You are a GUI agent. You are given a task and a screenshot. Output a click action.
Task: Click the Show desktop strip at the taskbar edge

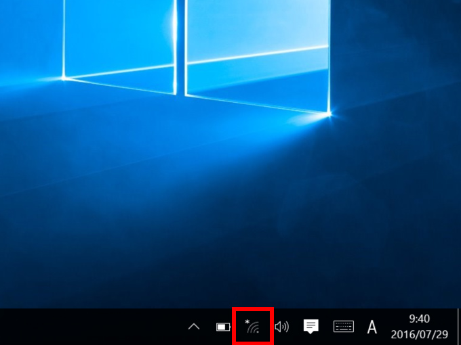459,327
